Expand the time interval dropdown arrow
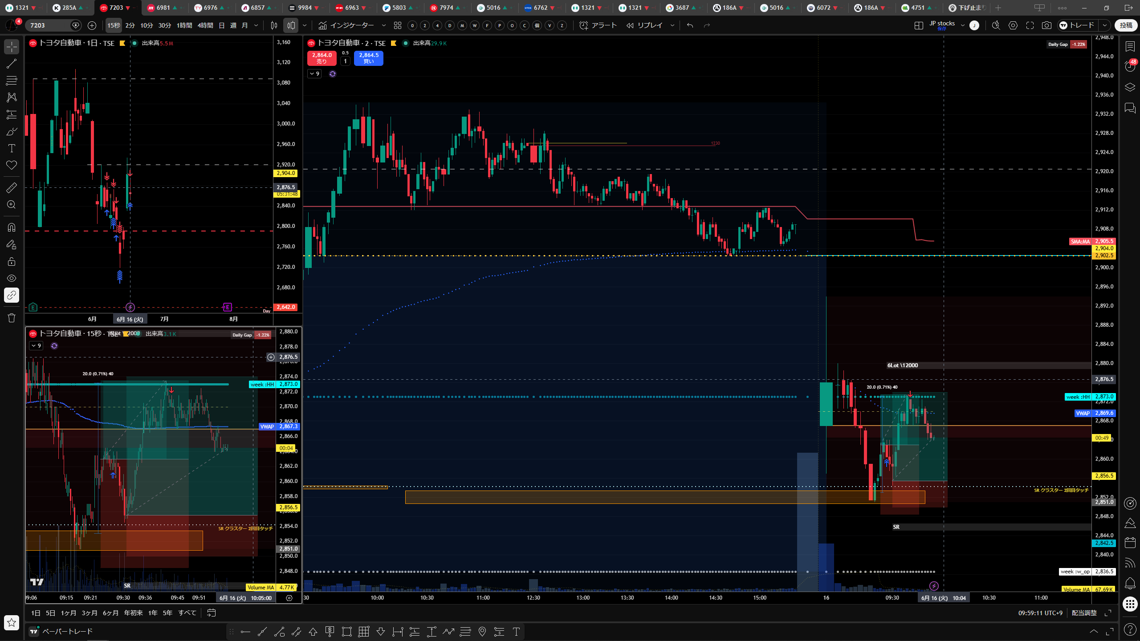The width and height of the screenshot is (1140, 641). click(256, 25)
